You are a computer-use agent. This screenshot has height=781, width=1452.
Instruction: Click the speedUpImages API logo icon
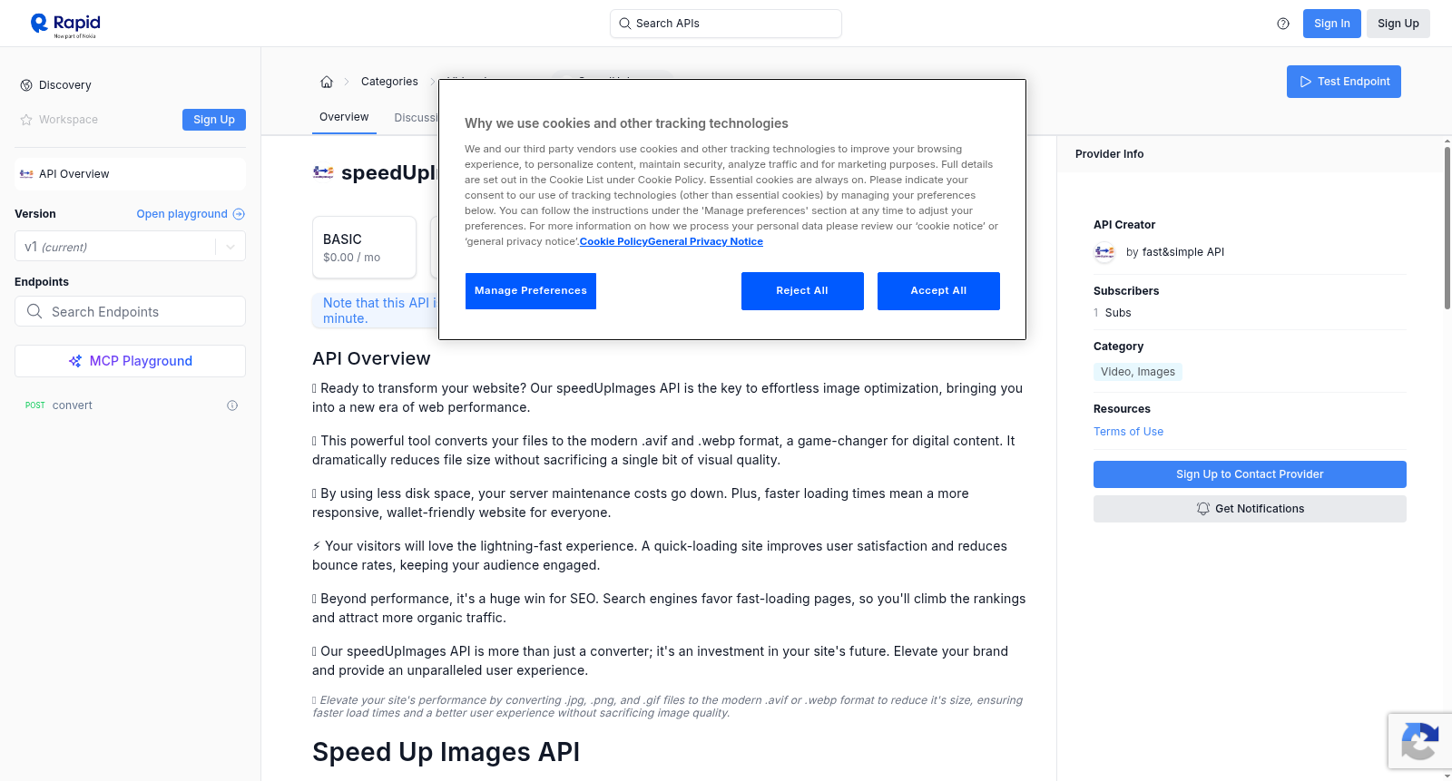tap(323, 172)
